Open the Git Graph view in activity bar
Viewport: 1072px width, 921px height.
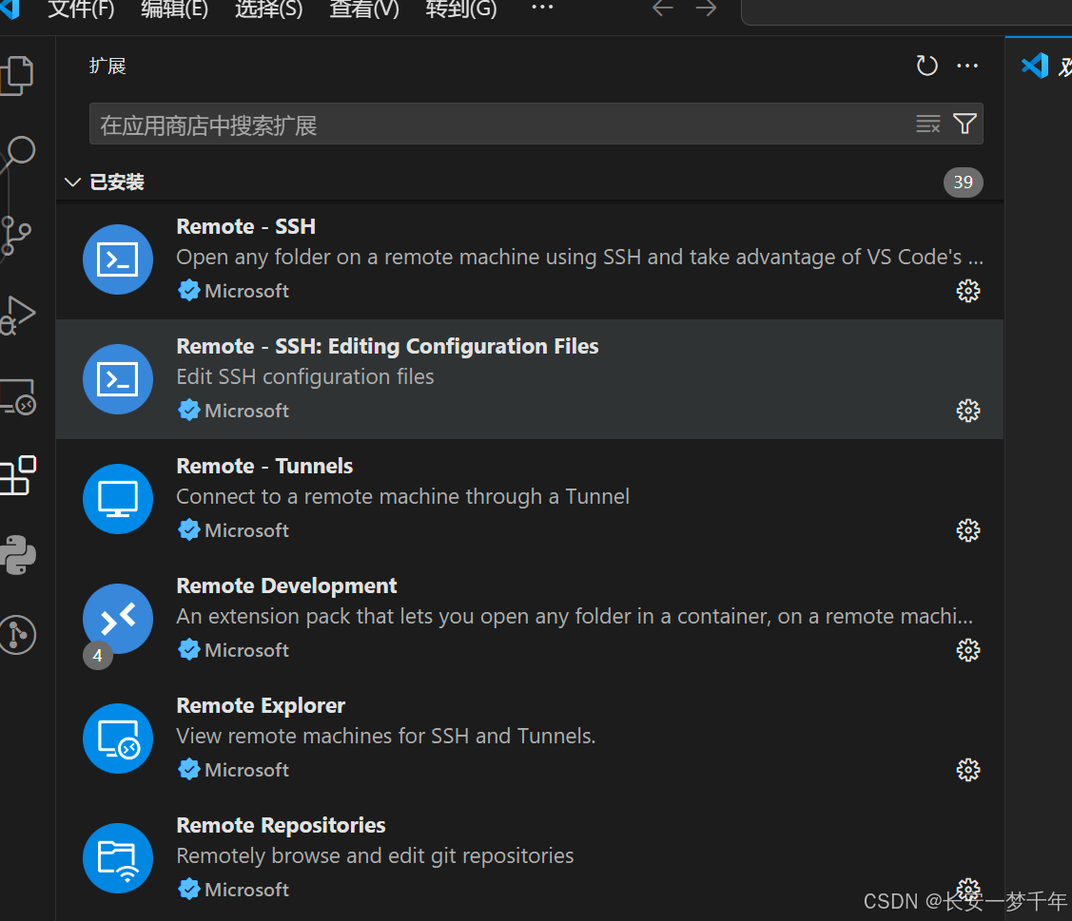[18, 635]
